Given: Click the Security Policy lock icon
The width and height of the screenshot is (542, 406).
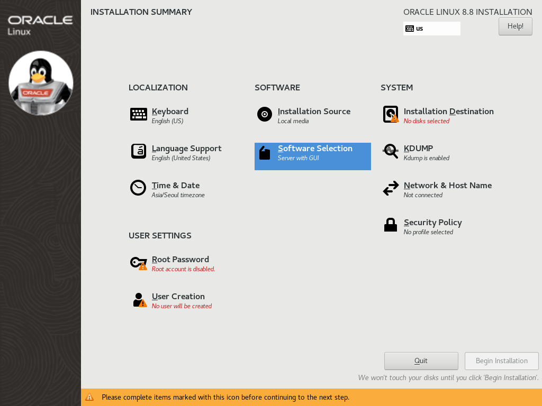Looking at the screenshot, I should click(391, 225).
